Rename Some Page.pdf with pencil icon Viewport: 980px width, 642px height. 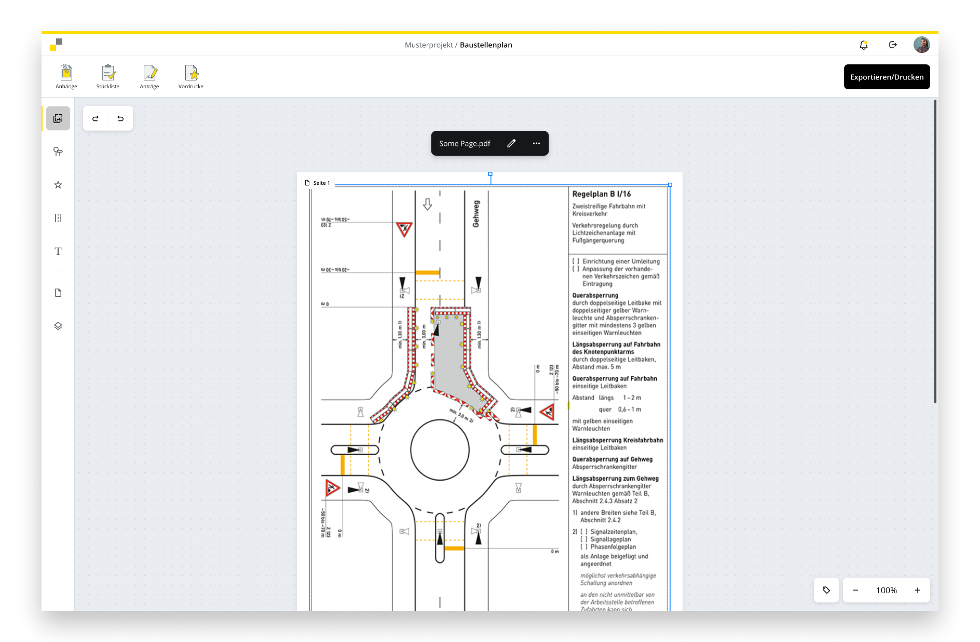511,143
